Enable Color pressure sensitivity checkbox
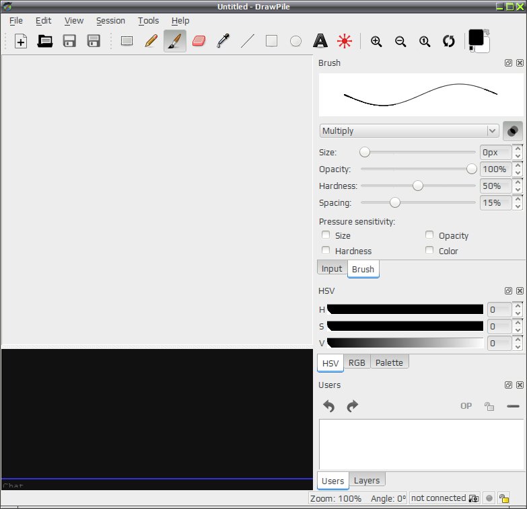This screenshot has height=509, width=527. pos(429,250)
